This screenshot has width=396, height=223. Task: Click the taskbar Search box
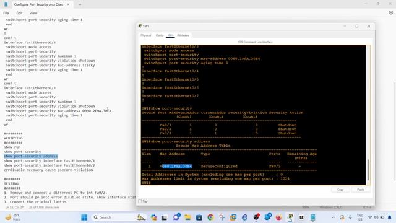click(119, 217)
